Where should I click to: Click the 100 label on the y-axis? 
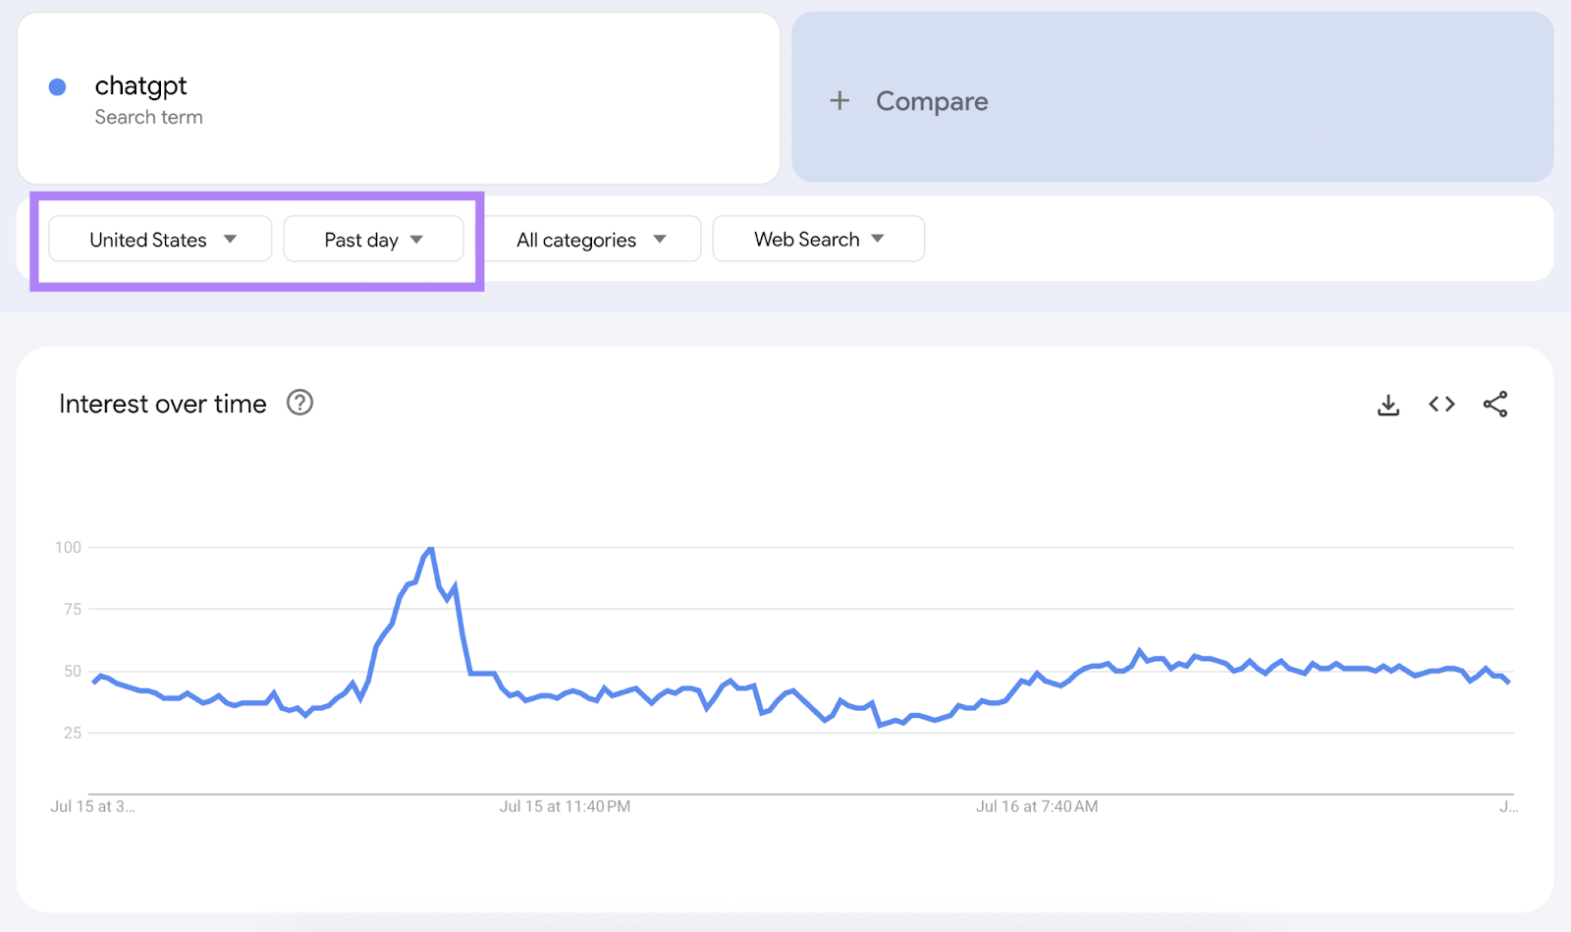click(x=68, y=547)
